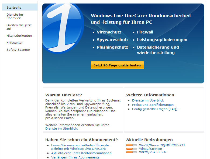210x159 pixels.
Task: Go to Dienste im Überblick in sidebar
Action: click(15, 16)
